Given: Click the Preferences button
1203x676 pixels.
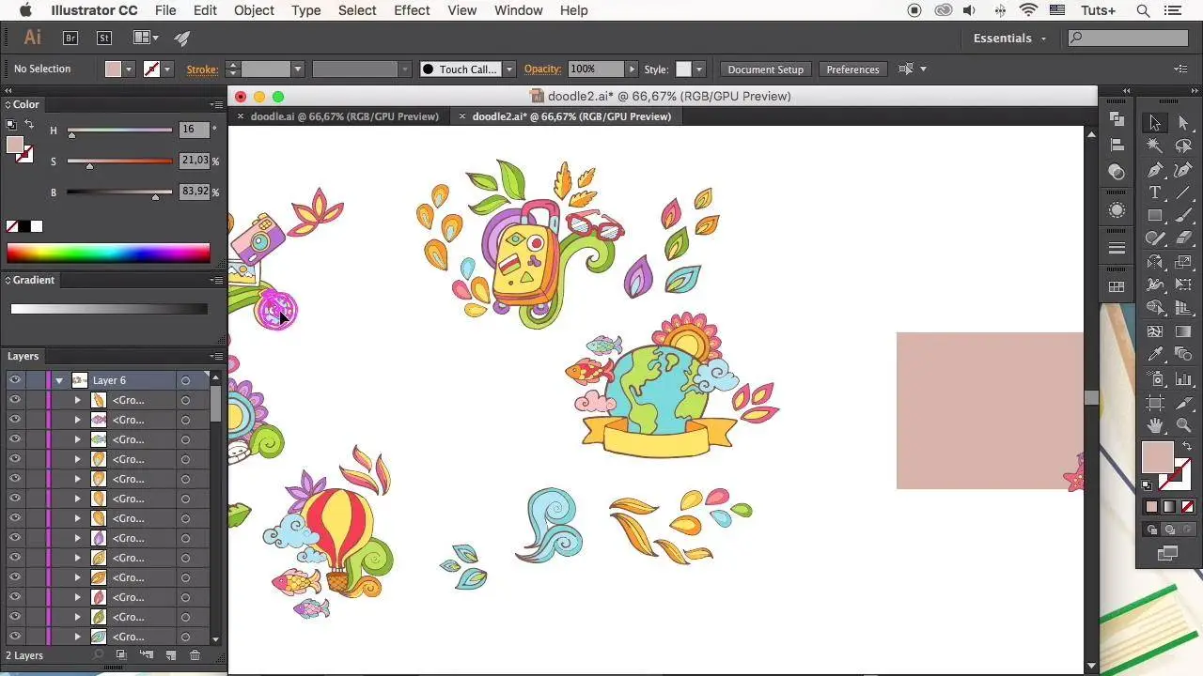Looking at the screenshot, I should [x=852, y=69].
